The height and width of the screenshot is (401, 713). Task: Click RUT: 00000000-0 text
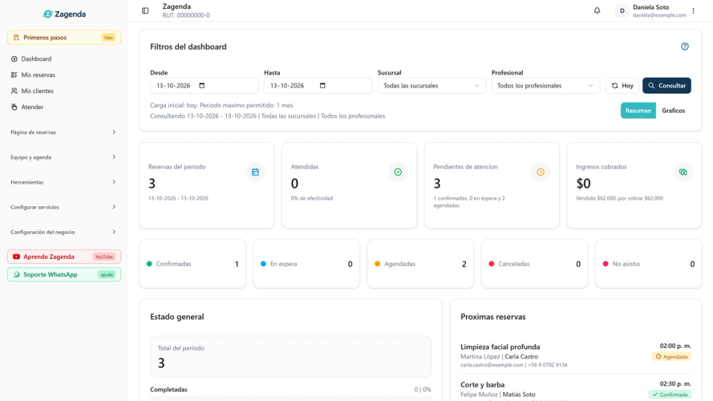click(x=187, y=15)
